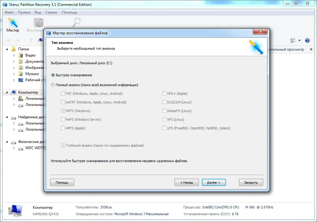The height and width of the screenshot is (222, 317).
Task: Toggle the NTFS (Windows) checkbox
Action: click(63, 111)
